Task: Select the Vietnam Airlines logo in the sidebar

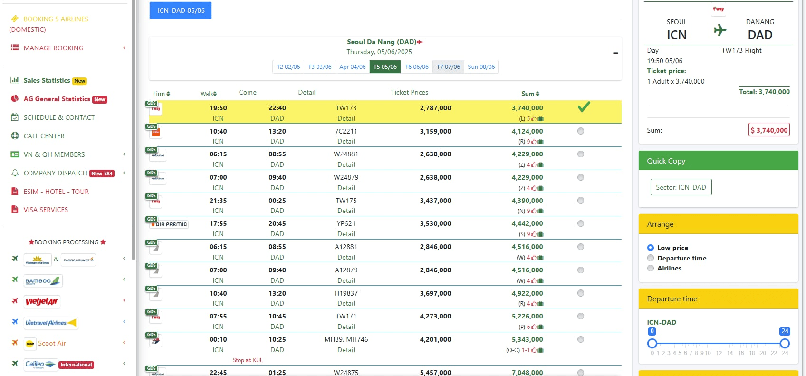Action: [38, 260]
